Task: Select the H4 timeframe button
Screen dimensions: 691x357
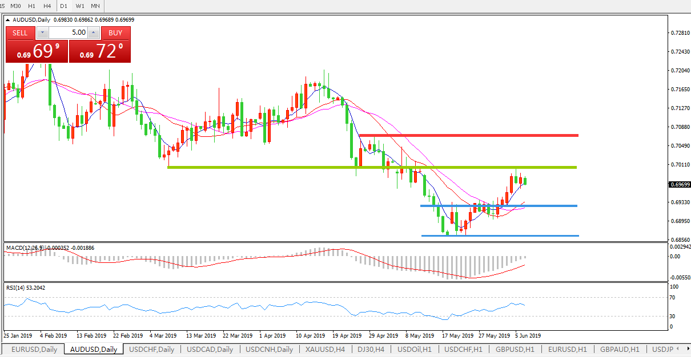Action: 47,6
